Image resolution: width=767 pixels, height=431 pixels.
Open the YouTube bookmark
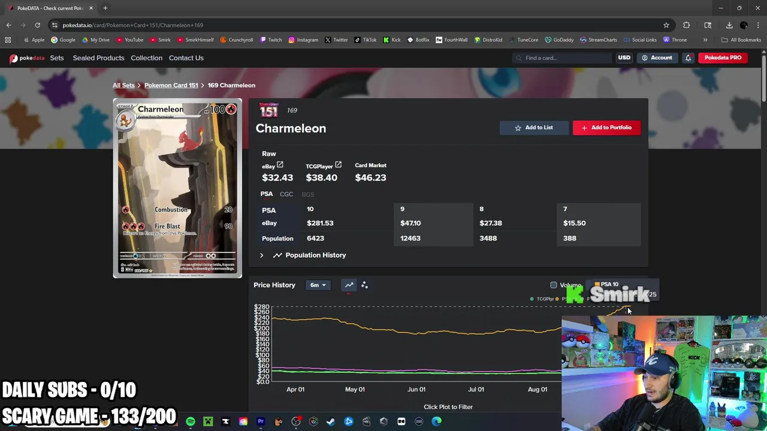coord(130,40)
